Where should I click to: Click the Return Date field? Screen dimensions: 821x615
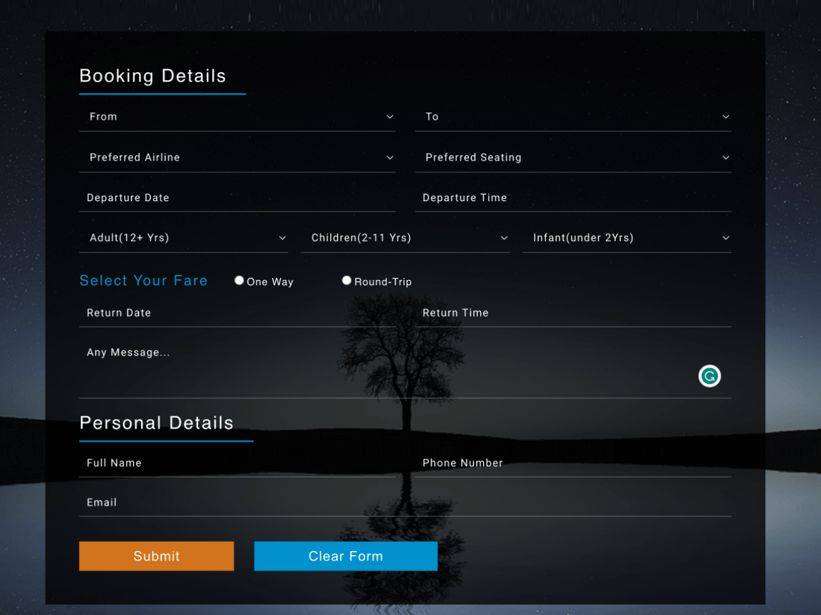pos(237,313)
